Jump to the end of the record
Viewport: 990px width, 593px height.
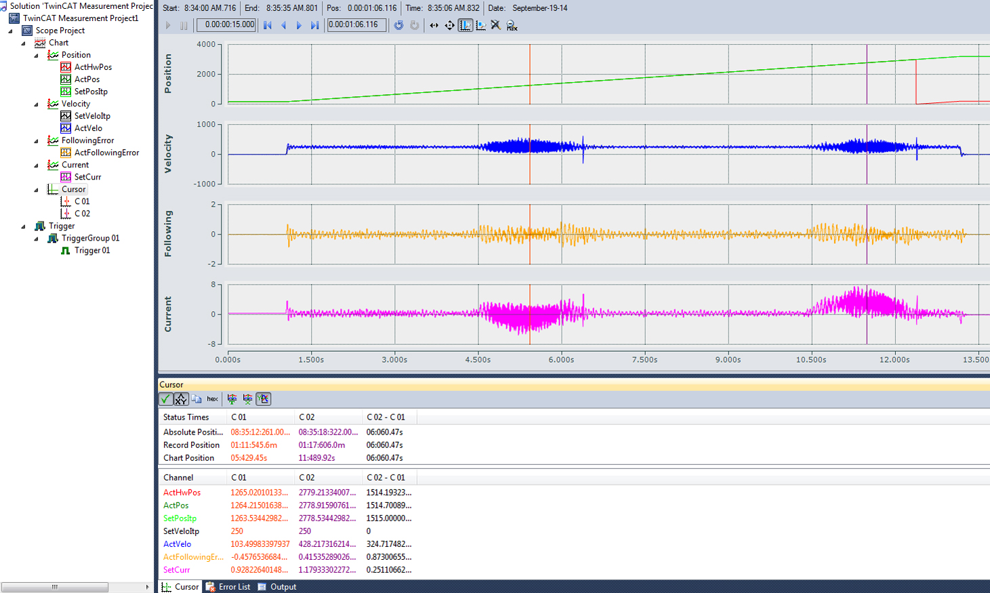tap(314, 25)
